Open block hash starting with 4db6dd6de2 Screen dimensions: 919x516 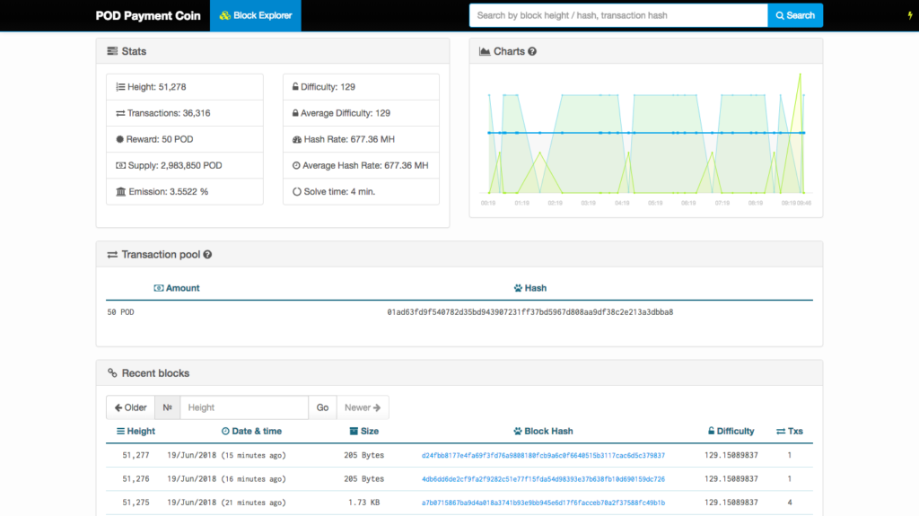click(x=543, y=479)
